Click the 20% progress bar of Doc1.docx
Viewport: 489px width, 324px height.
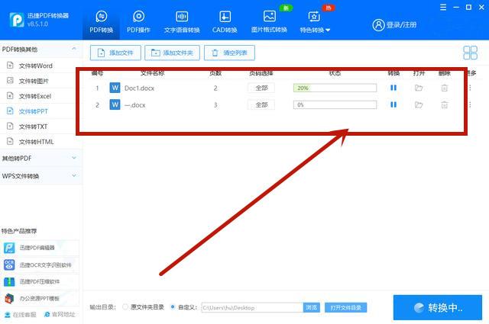tap(335, 88)
